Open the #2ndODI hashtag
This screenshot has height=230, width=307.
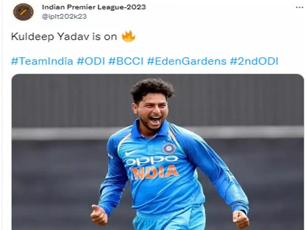point(254,61)
